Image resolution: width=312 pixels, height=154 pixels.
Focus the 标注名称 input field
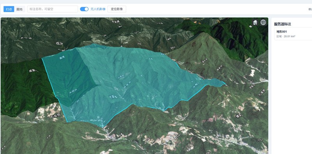click(53, 9)
